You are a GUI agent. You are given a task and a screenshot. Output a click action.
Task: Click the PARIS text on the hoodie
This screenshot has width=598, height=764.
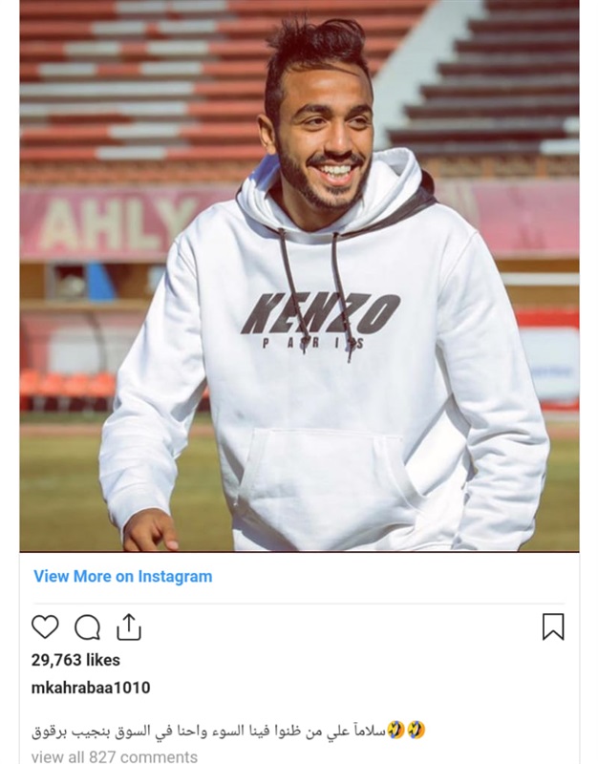[x=313, y=344]
